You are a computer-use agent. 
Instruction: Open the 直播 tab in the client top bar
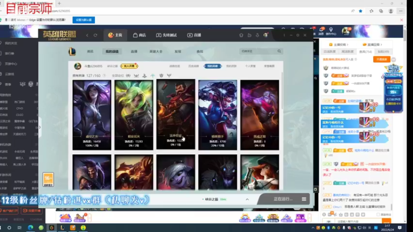coord(194,35)
